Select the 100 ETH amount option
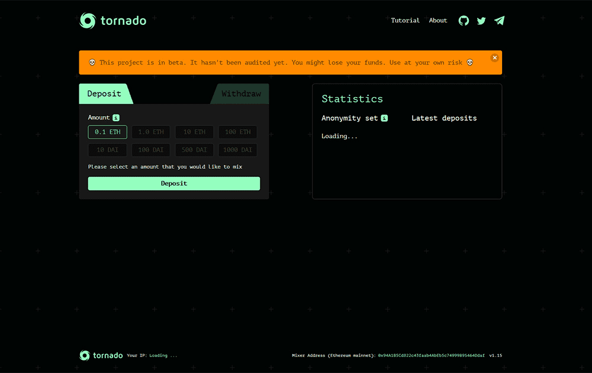Image resolution: width=592 pixels, height=373 pixels. point(237,131)
